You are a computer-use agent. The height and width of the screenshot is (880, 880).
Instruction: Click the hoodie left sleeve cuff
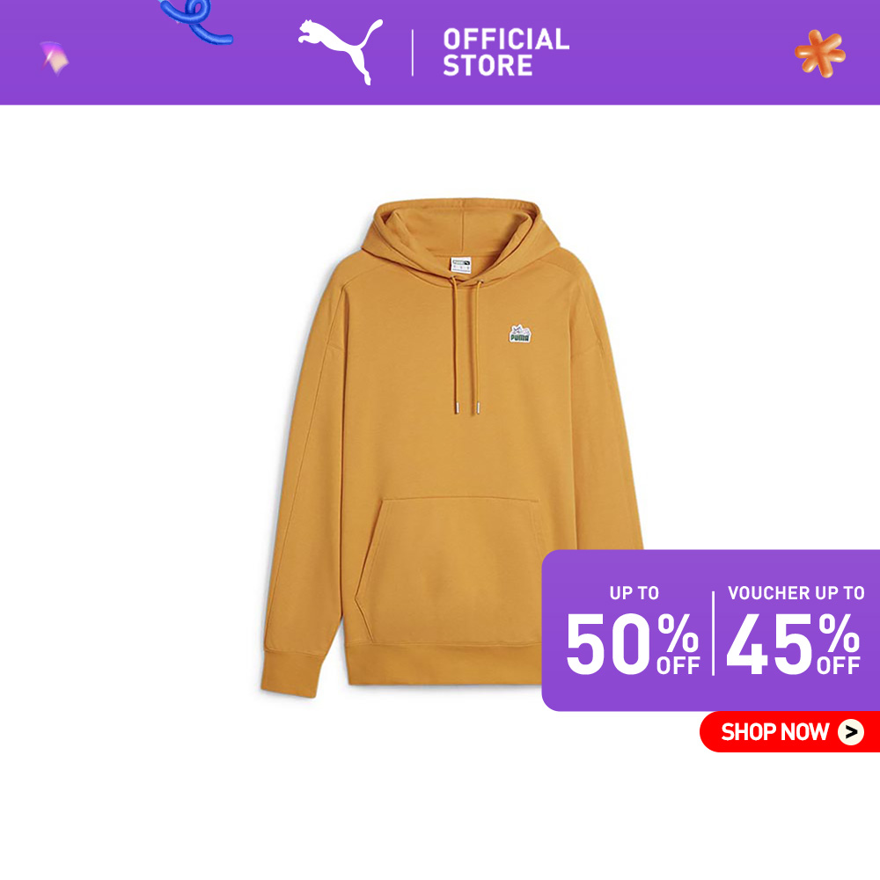pos(290,675)
